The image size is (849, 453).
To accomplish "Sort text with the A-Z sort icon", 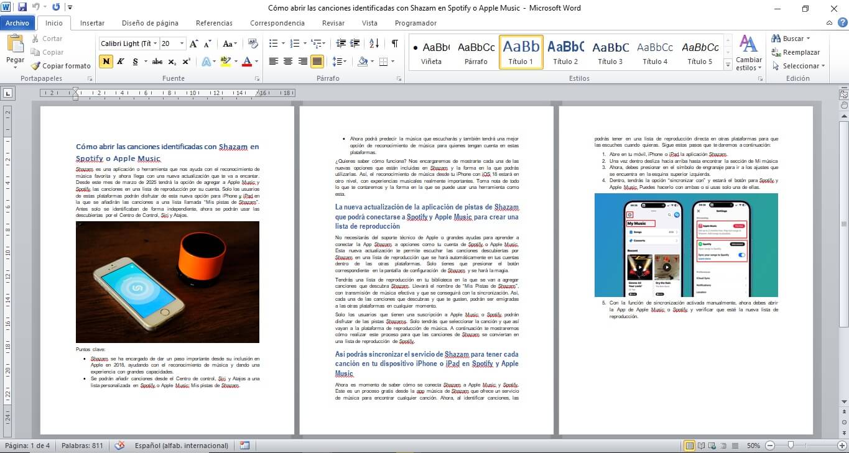I will click(x=374, y=43).
